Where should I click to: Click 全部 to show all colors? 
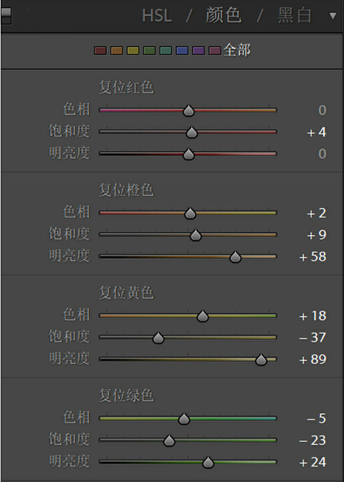pyautogui.click(x=237, y=50)
